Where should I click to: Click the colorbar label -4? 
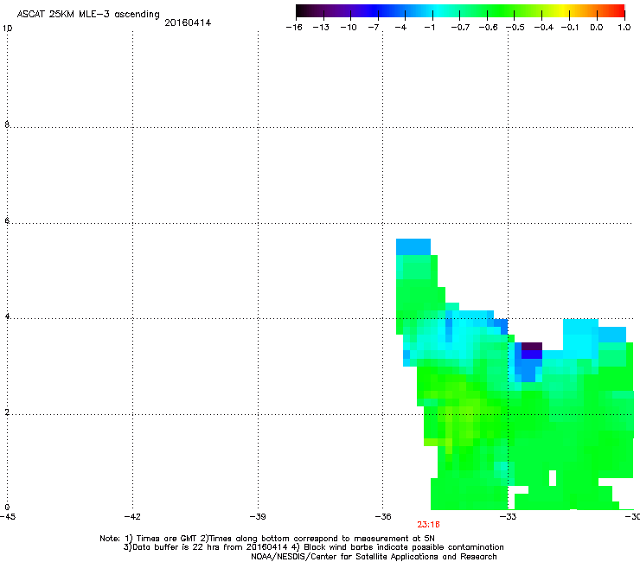pyautogui.click(x=400, y=28)
